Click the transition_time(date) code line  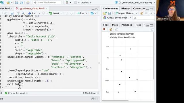click(24, 77)
